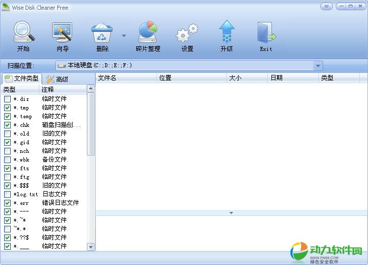Expand the 删除 dropdown arrow
The width and height of the screenshot is (368, 265).
click(x=124, y=36)
